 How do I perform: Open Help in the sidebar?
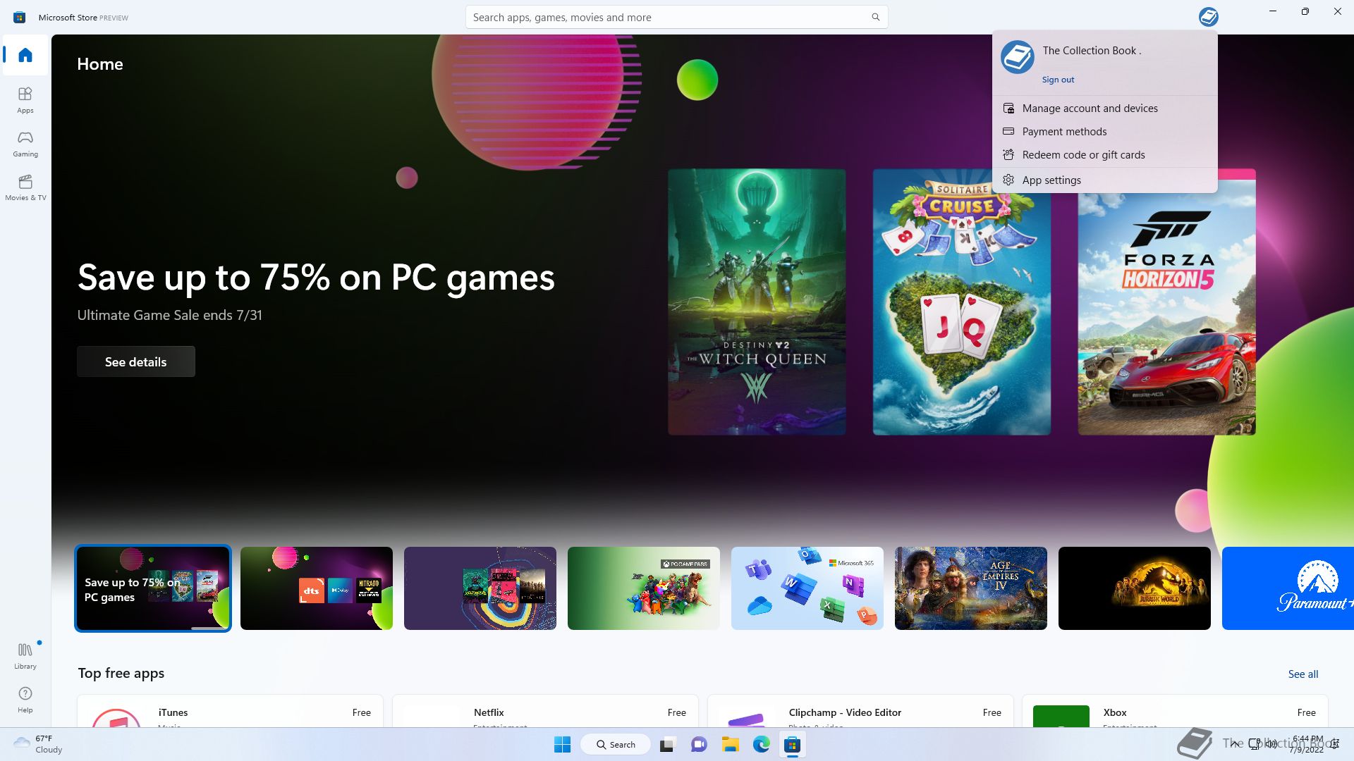25,700
